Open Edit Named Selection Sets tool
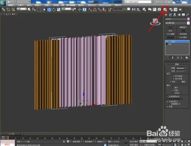 (110, 10)
